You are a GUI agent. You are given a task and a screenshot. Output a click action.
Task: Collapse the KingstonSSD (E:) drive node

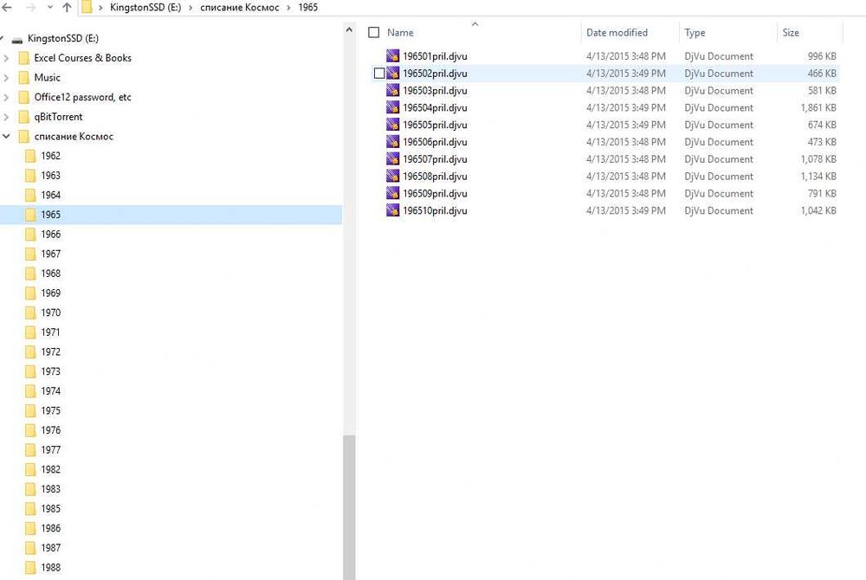[3, 38]
